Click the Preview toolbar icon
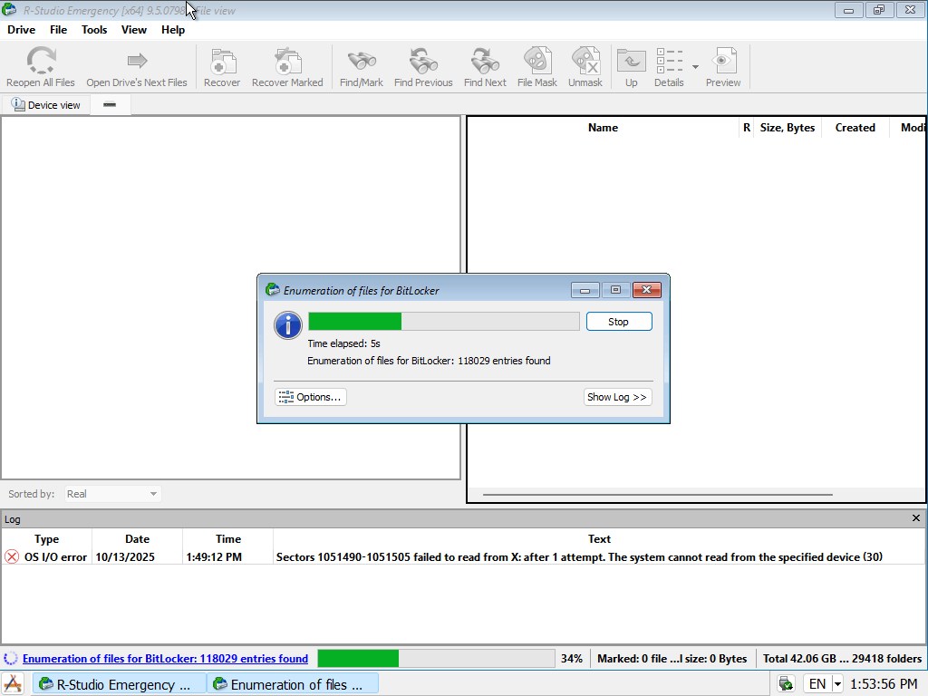 [723, 61]
